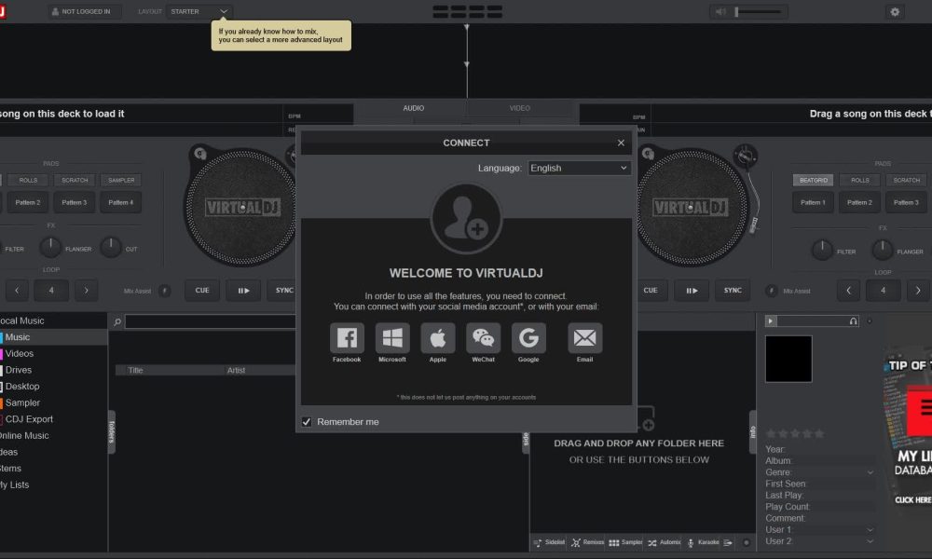Click prelisten play icon in info panel
The image size is (932, 559).
click(x=771, y=320)
